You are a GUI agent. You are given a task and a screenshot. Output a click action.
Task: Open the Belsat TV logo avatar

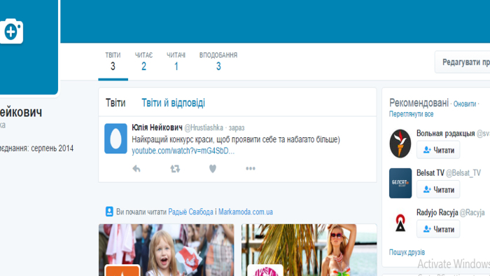(x=400, y=183)
